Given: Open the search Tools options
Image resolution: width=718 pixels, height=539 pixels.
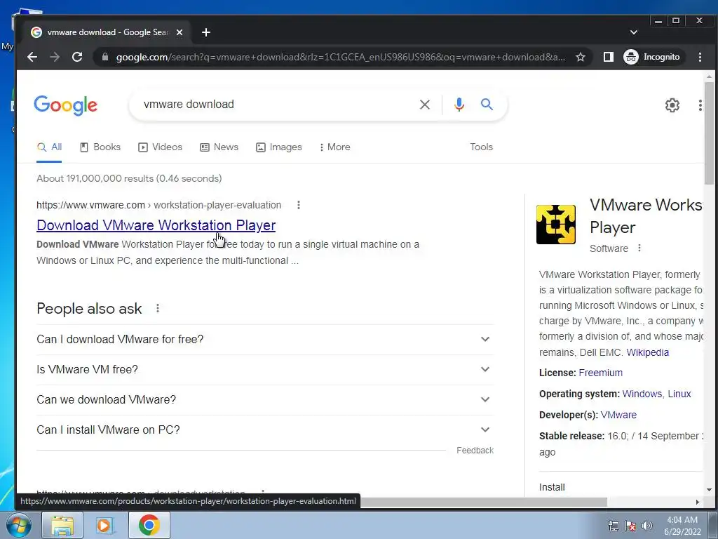Looking at the screenshot, I should point(481,147).
